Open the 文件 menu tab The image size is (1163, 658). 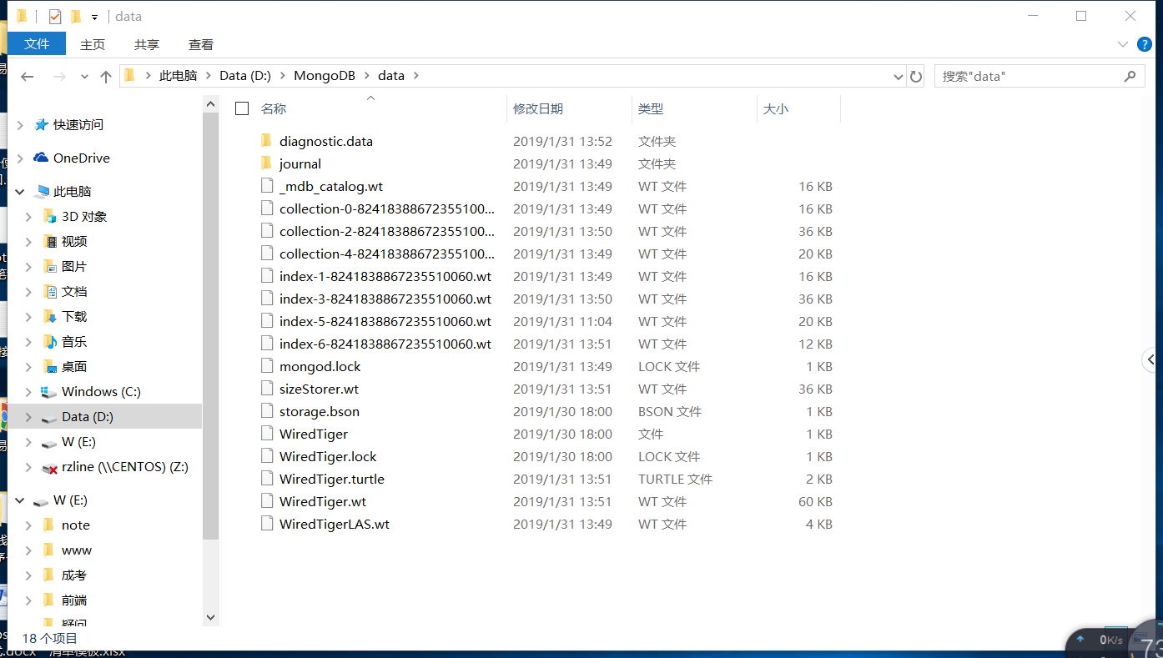37,44
